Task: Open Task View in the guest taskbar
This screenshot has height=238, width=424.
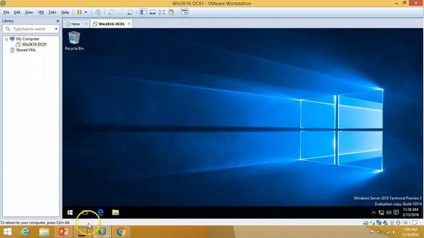Action: (85, 212)
